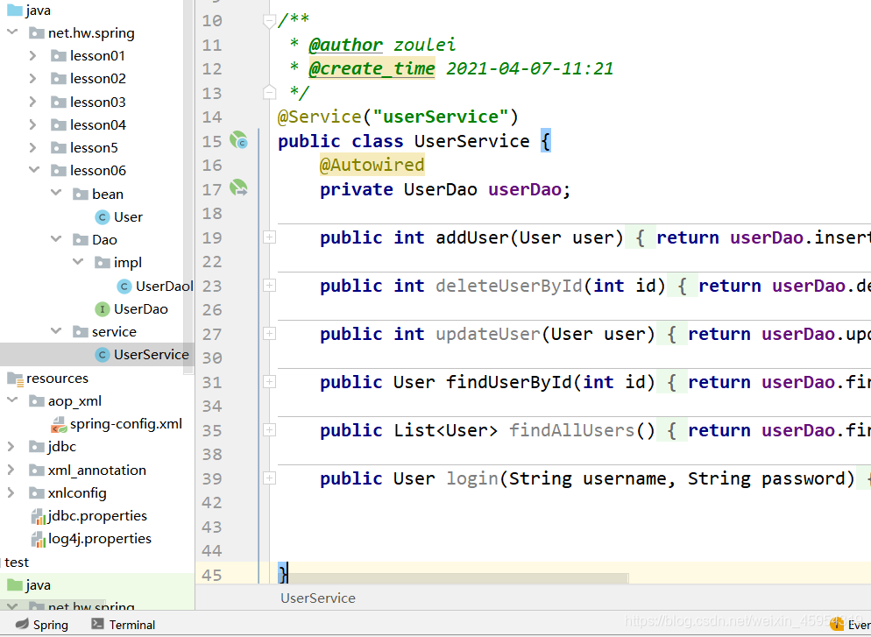Viewport: 871px width, 637px height.
Task: Expand the xnlconfig folder
Action: pyautogui.click(x=11, y=493)
